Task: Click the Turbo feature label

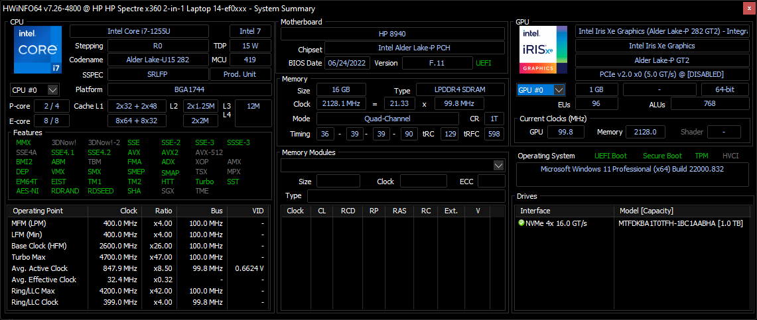Action: 204,182
